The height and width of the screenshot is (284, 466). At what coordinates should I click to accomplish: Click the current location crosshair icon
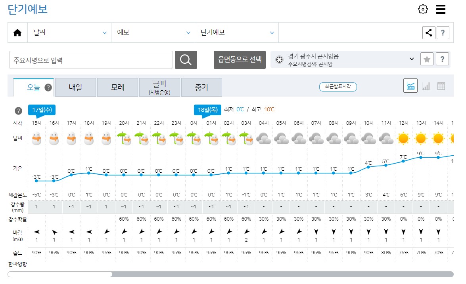(x=279, y=60)
